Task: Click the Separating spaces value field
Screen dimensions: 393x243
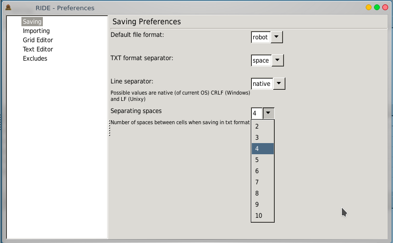Action: point(257,113)
